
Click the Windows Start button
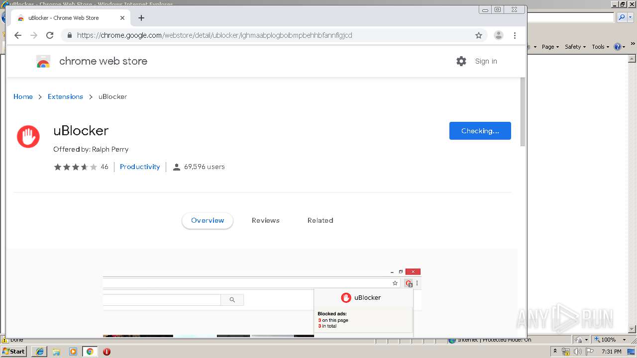(x=14, y=351)
